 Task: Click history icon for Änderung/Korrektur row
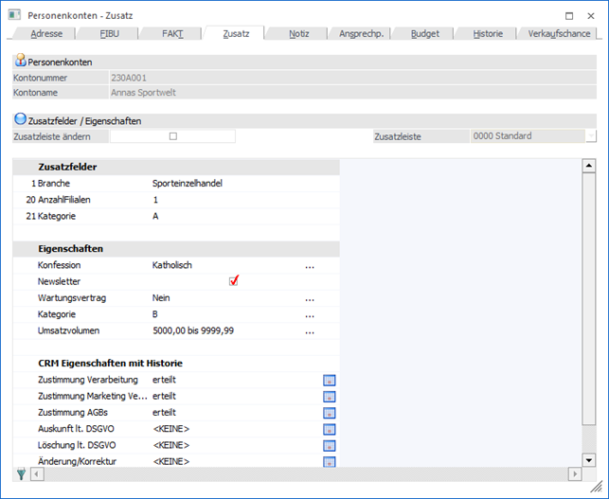(x=330, y=461)
